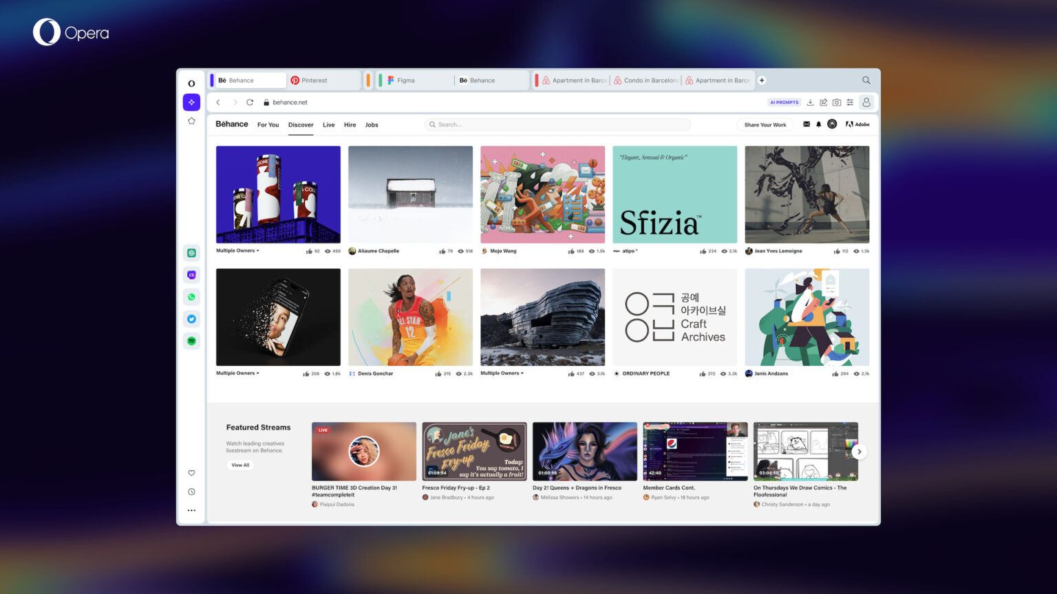The width and height of the screenshot is (1057, 594).
Task: Open the Downloads icon
Action: tap(811, 102)
